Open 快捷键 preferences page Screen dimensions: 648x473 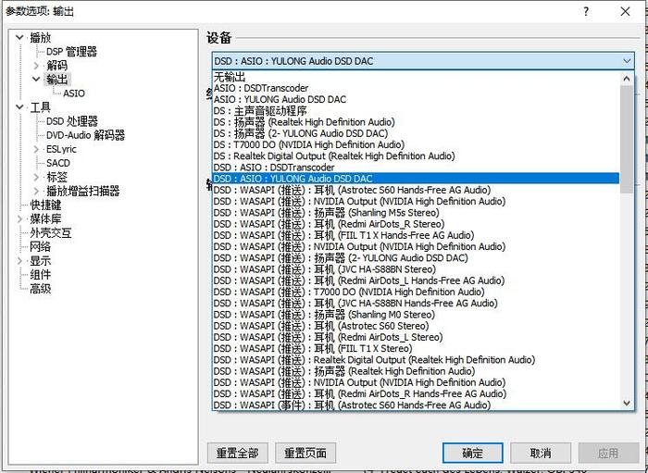pos(45,205)
